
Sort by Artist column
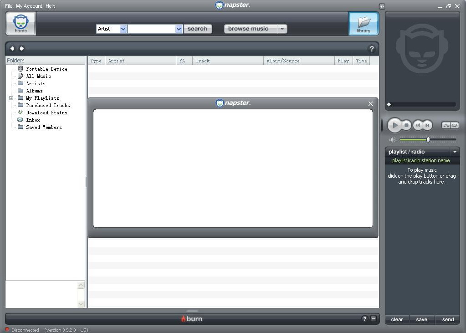(x=140, y=61)
